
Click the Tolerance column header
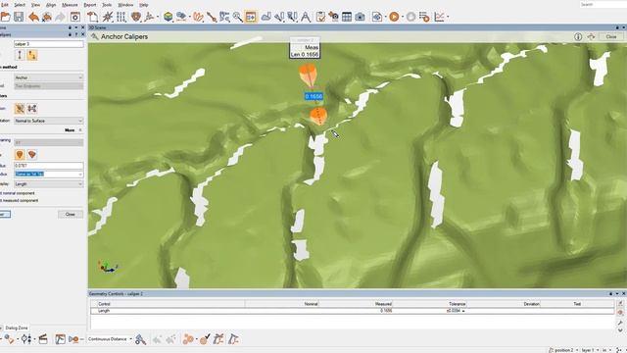(458, 304)
